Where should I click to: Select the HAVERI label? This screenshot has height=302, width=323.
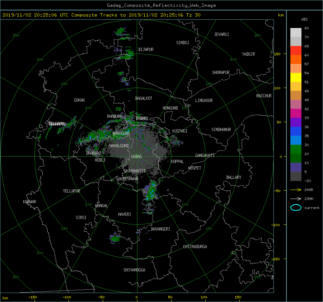[x=125, y=214]
